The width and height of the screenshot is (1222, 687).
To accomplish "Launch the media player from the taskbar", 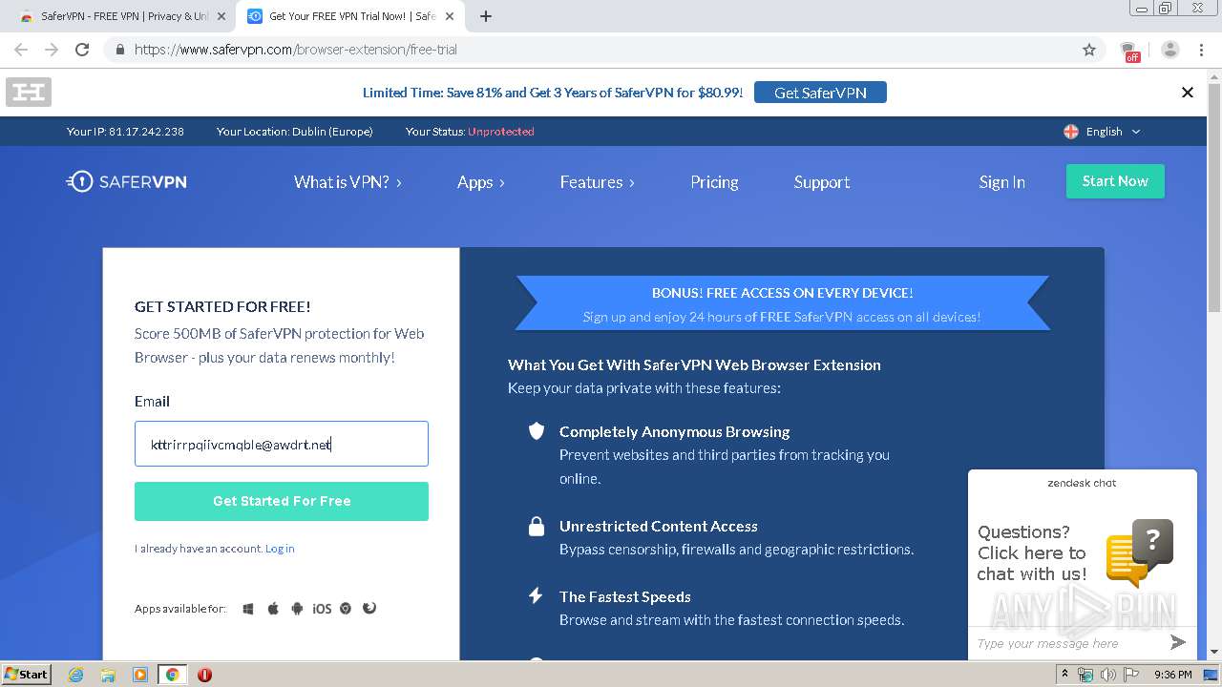I will click(x=140, y=675).
